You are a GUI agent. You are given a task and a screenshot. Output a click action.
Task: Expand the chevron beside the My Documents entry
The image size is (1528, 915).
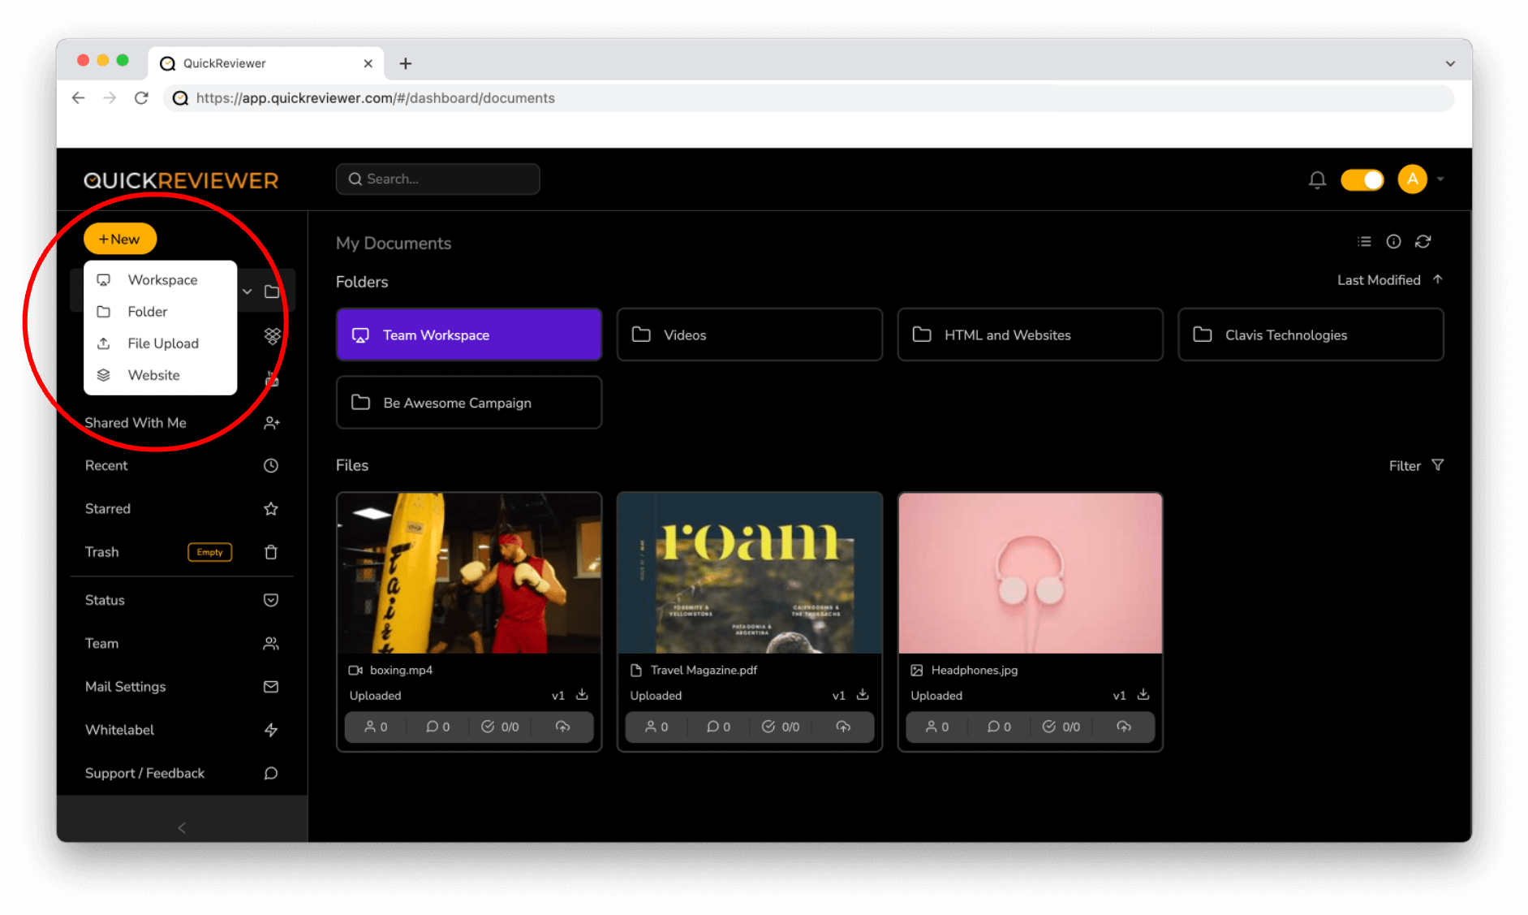tap(247, 291)
